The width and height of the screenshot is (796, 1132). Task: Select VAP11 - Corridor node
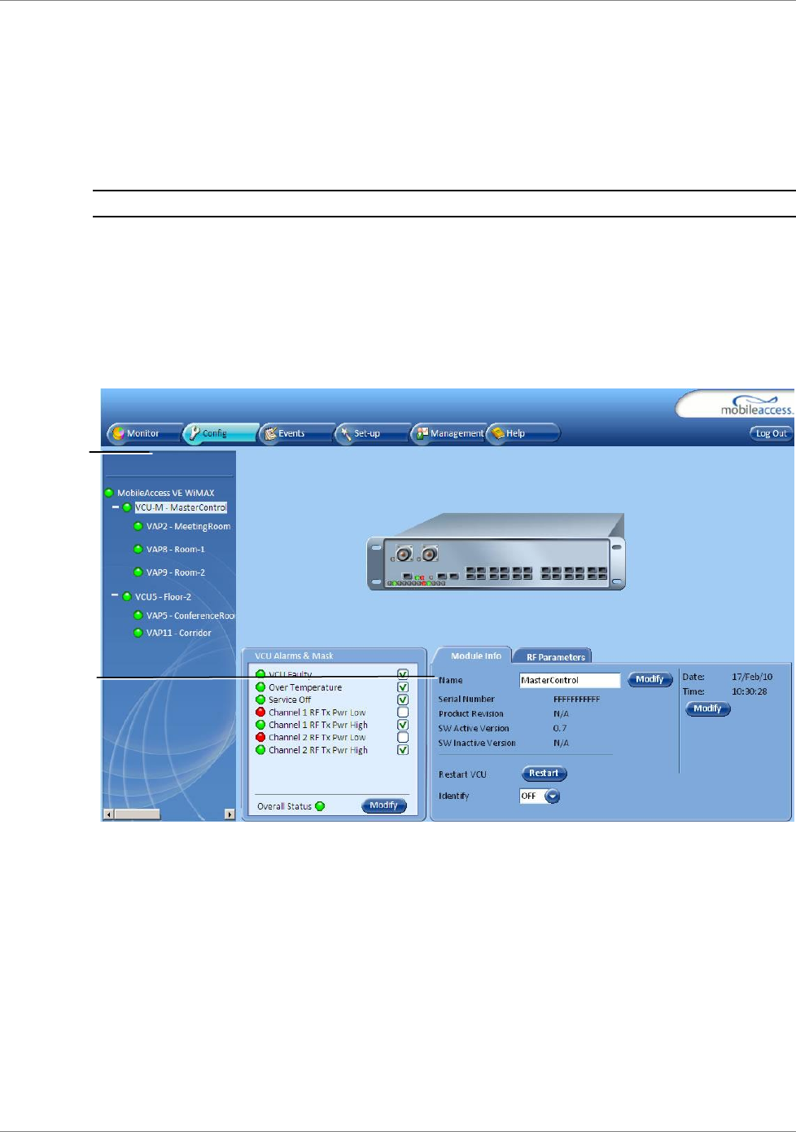point(179,633)
